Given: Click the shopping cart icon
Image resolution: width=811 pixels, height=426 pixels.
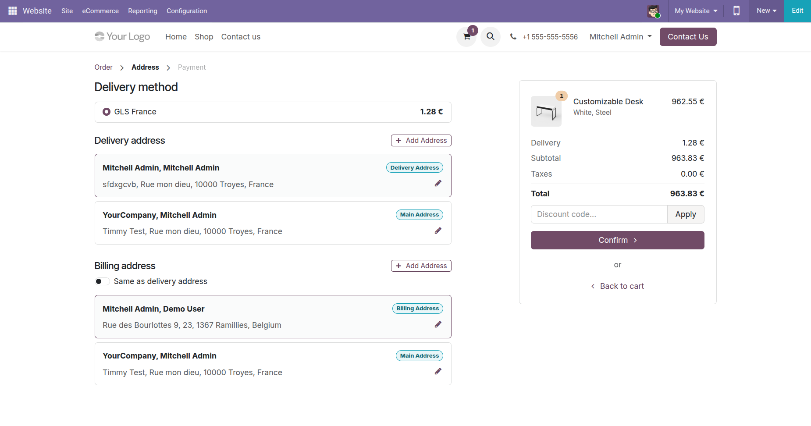Looking at the screenshot, I should click(x=466, y=37).
